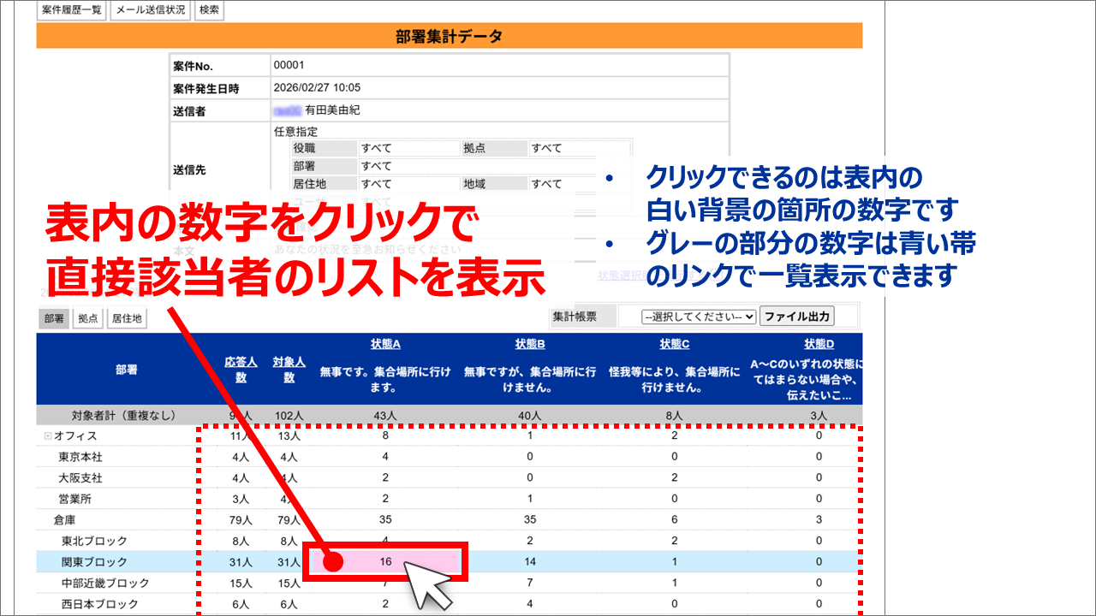Switch to the 部署 aggregation tab

tap(52, 317)
